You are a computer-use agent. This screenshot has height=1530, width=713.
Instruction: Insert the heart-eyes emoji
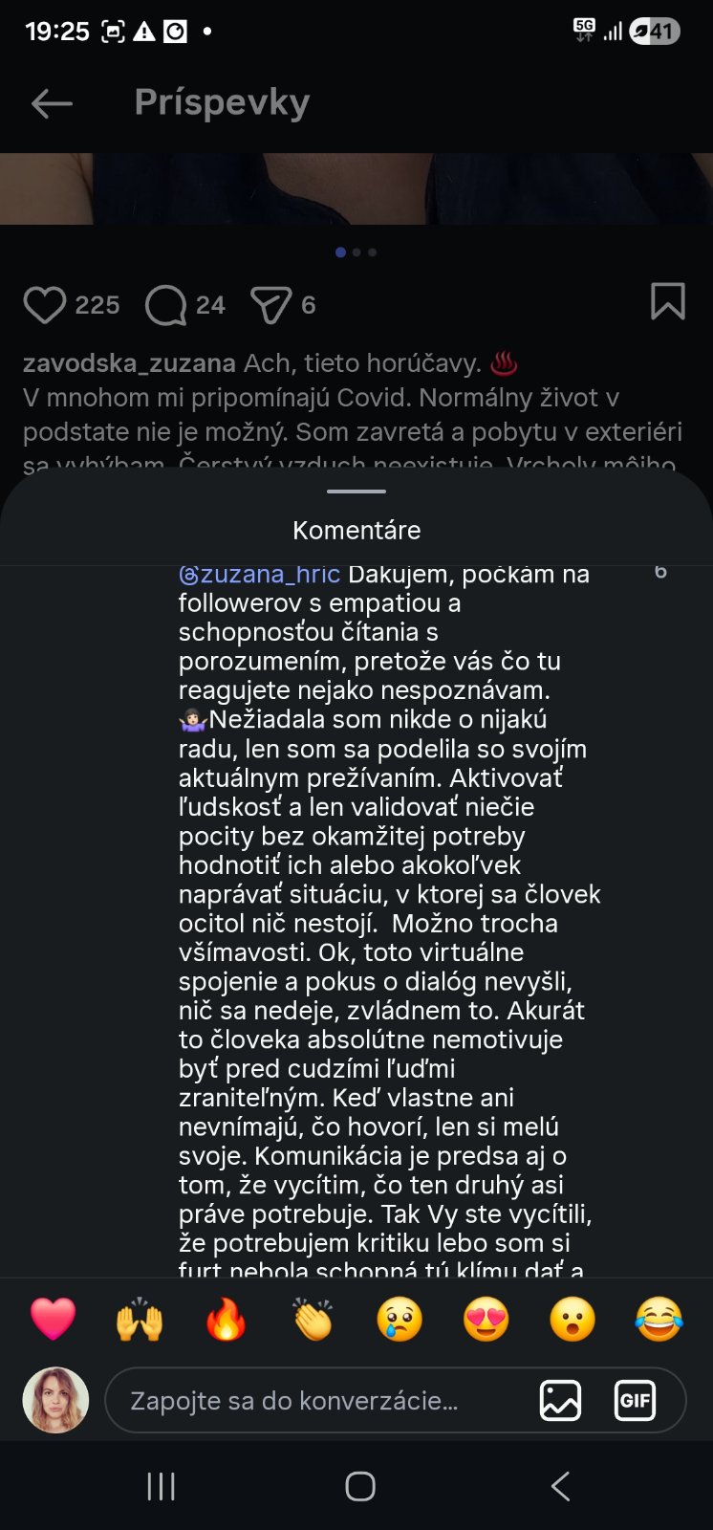click(x=486, y=1319)
